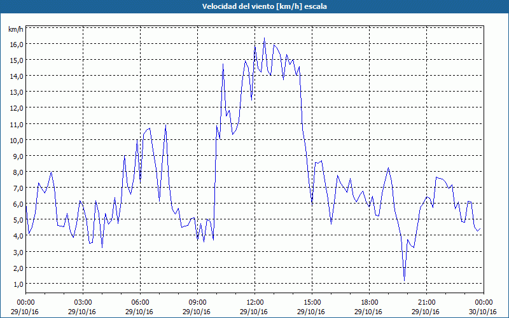The image size is (509, 318).
Task: Click the chart title 'Velocidad del viento [km/h] escala'
Action: [x=264, y=6]
